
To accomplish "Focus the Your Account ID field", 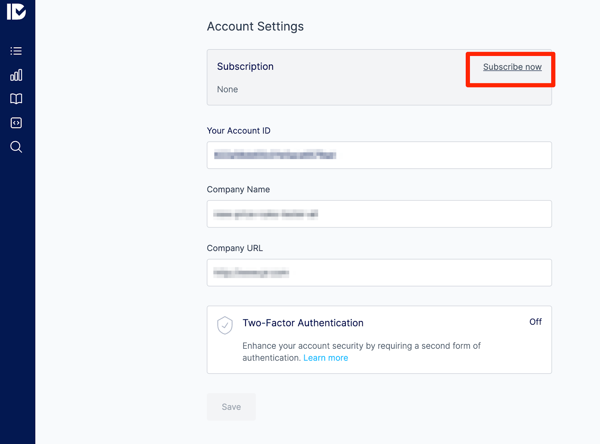I will (x=379, y=155).
